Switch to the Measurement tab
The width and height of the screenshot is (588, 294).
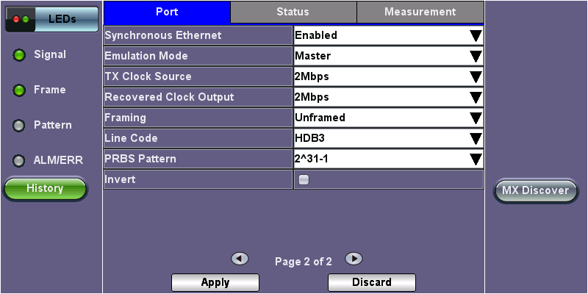(x=420, y=12)
